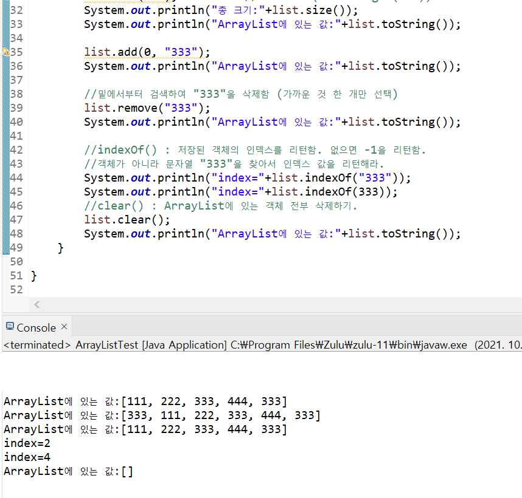Screen dimensions: 522x498
Task: Click the //indexOf() comment on line 42
Action: pos(255,150)
